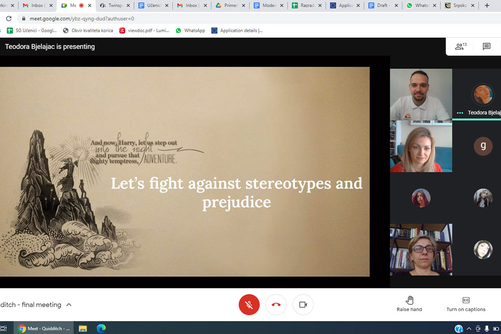Show hidden system tray icons

[x=469, y=329]
